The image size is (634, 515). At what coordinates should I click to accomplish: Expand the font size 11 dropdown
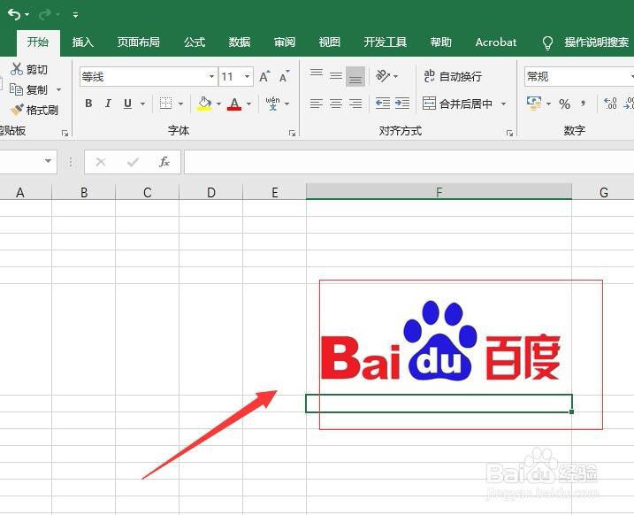tap(247, 76)
